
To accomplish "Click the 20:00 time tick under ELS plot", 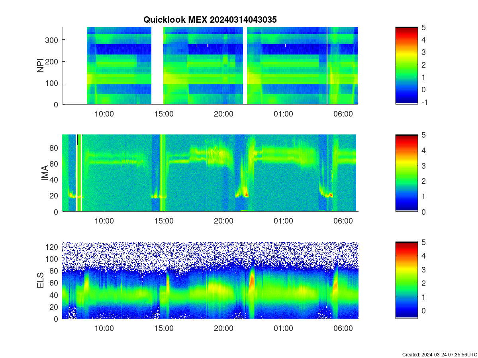I will 223,329.
